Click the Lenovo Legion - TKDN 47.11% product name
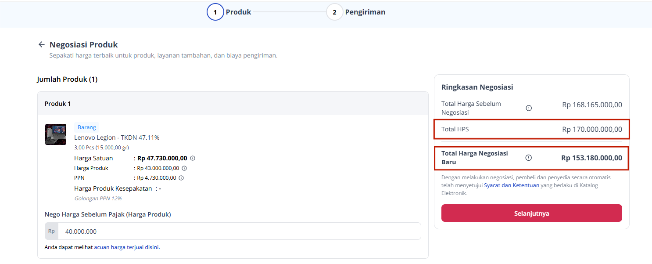Screen dimensions: 652x264 pyautogui.click(x=117, y=137)
